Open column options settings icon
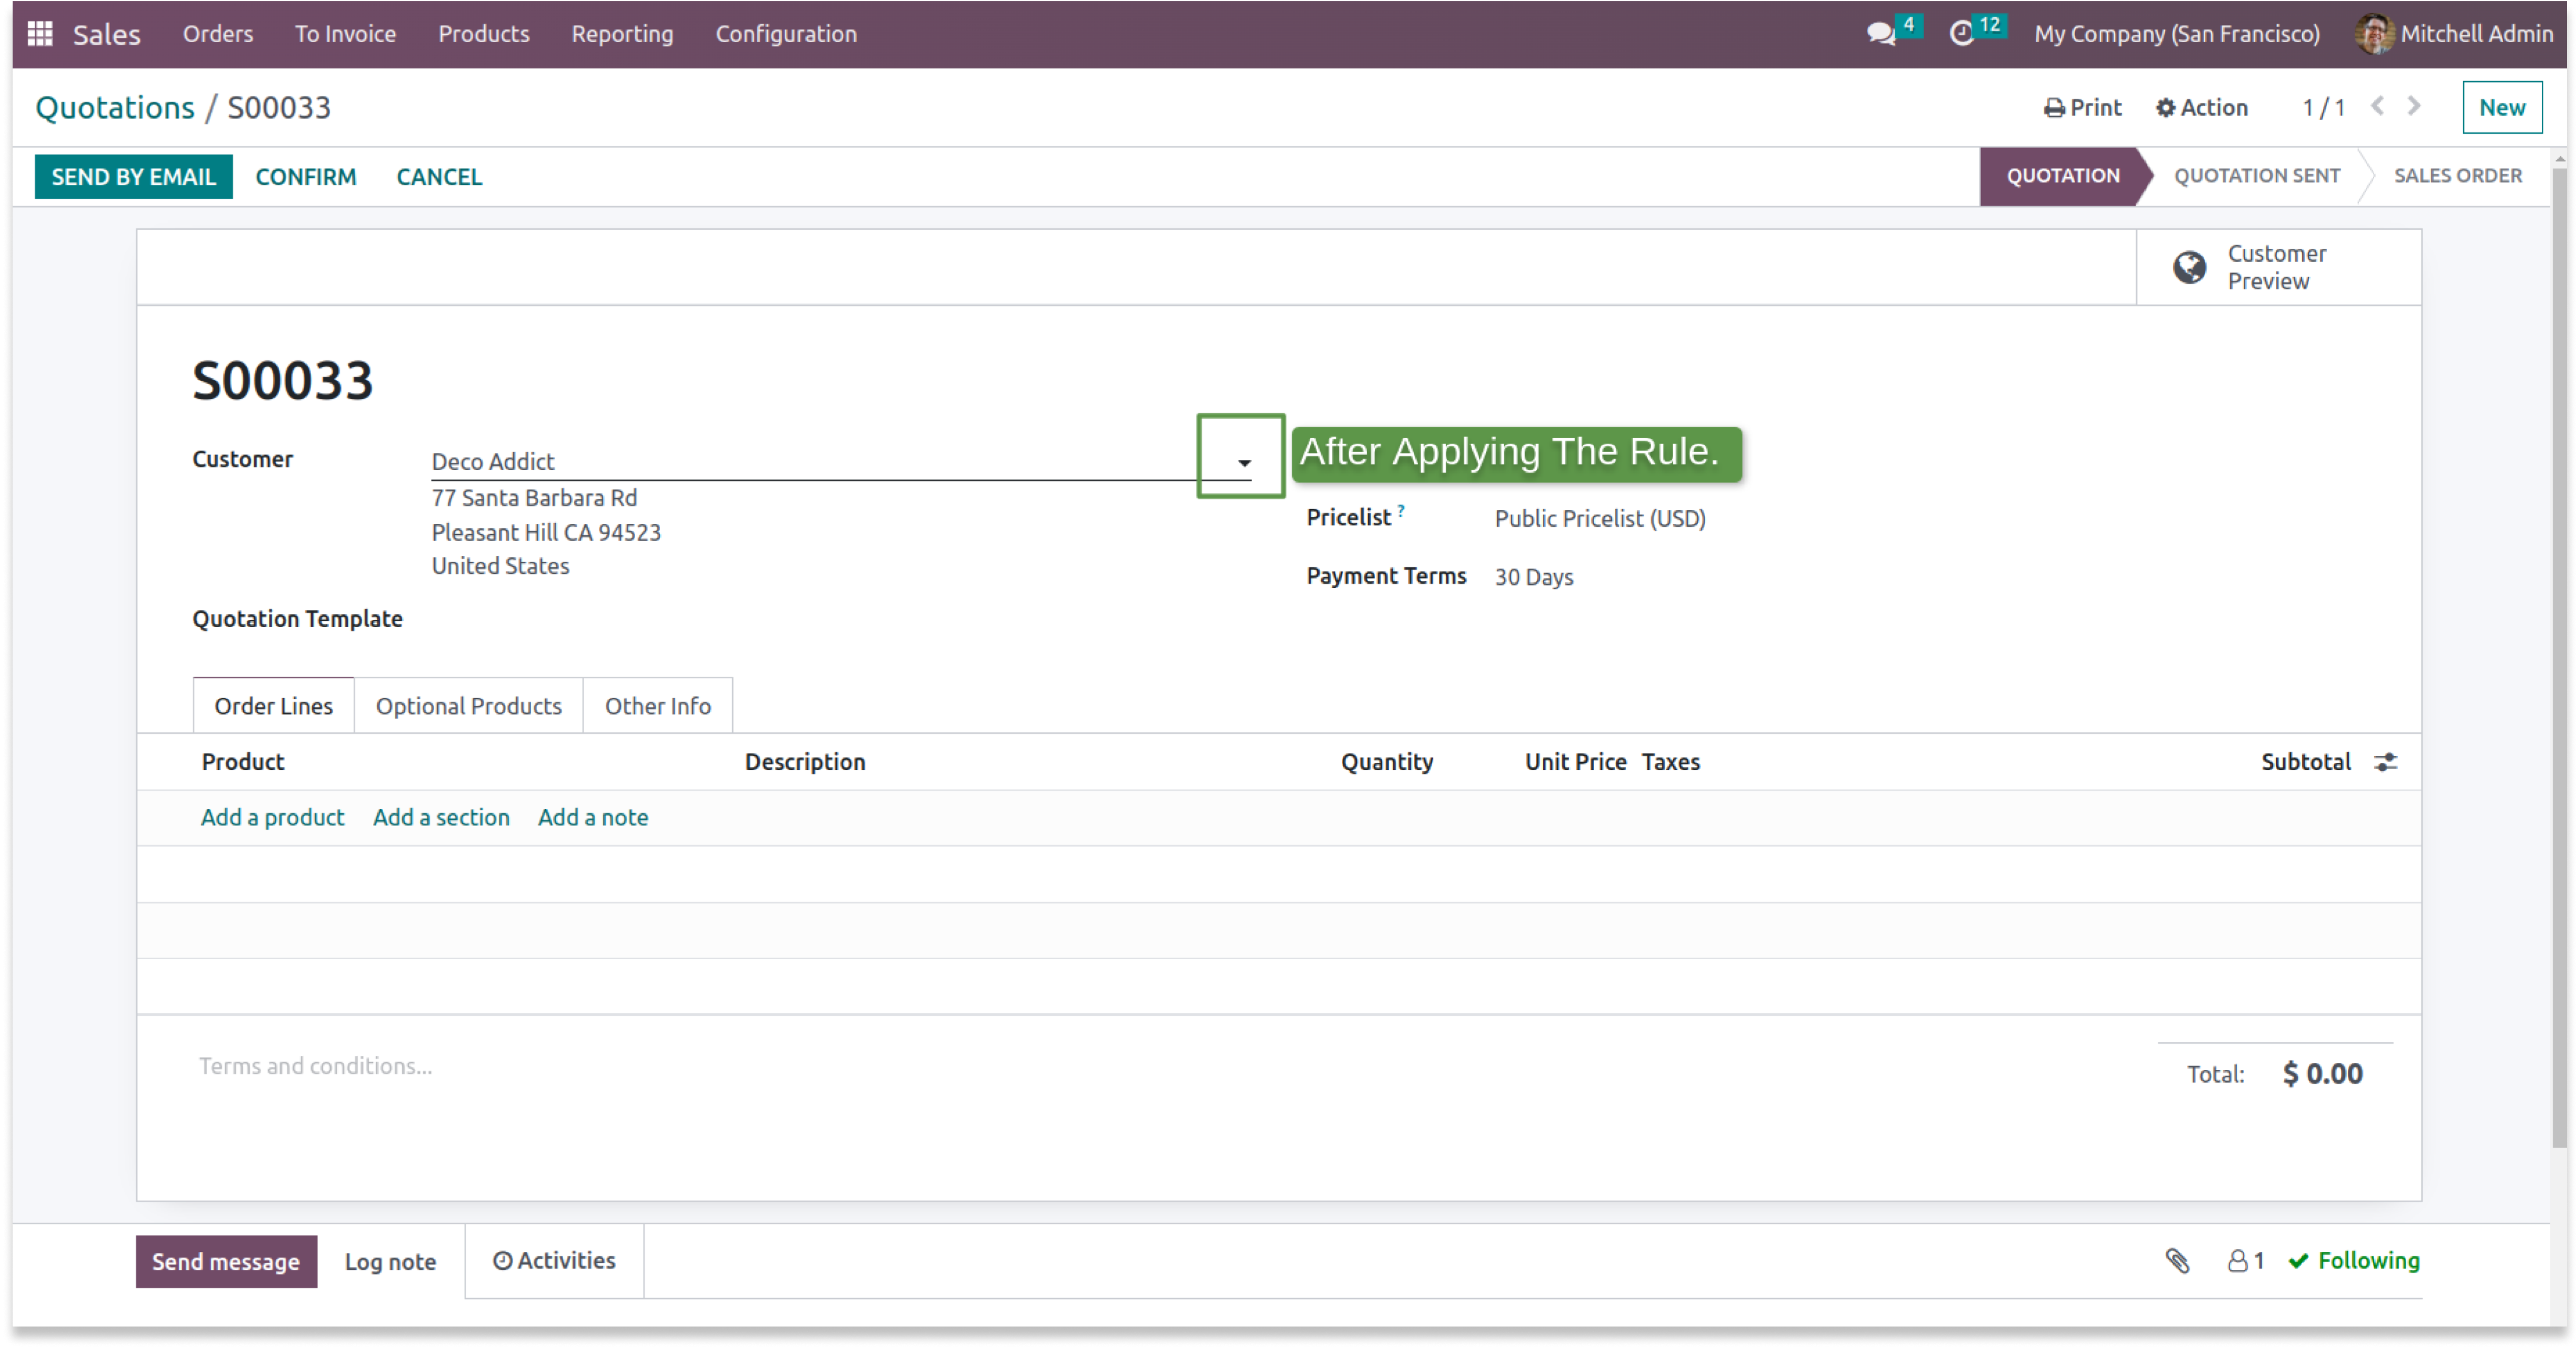Image resolution: width=2576 pixels, height=1347 pixels. 2387,763
